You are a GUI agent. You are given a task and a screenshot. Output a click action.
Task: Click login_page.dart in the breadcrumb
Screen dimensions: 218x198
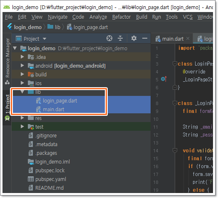click(x=91, y=27)
